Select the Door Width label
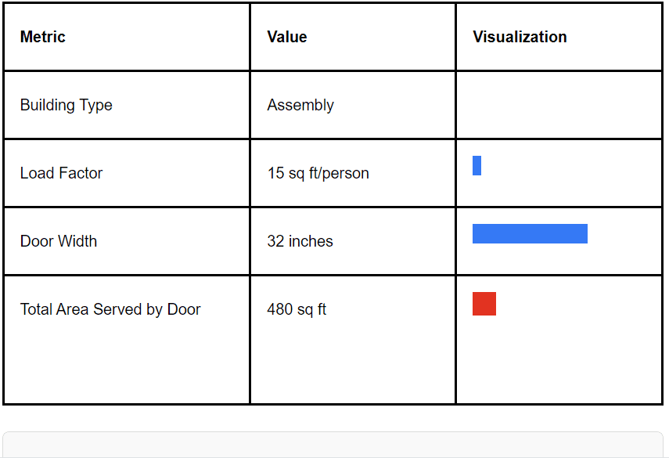Screen dimensions: 669x458 tap(59, 241)
